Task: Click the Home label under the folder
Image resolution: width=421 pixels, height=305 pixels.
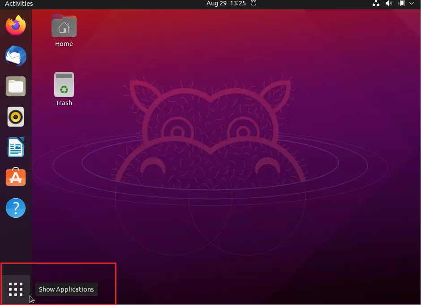Action: click(x=64, y=44)
